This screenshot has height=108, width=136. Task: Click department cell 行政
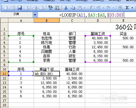72,47
